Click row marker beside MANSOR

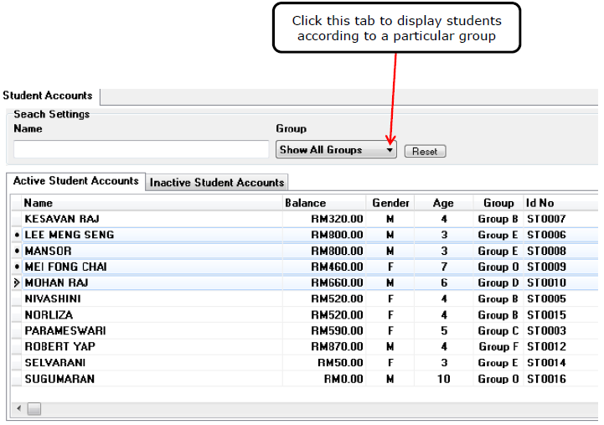click(x=17, y=251)
